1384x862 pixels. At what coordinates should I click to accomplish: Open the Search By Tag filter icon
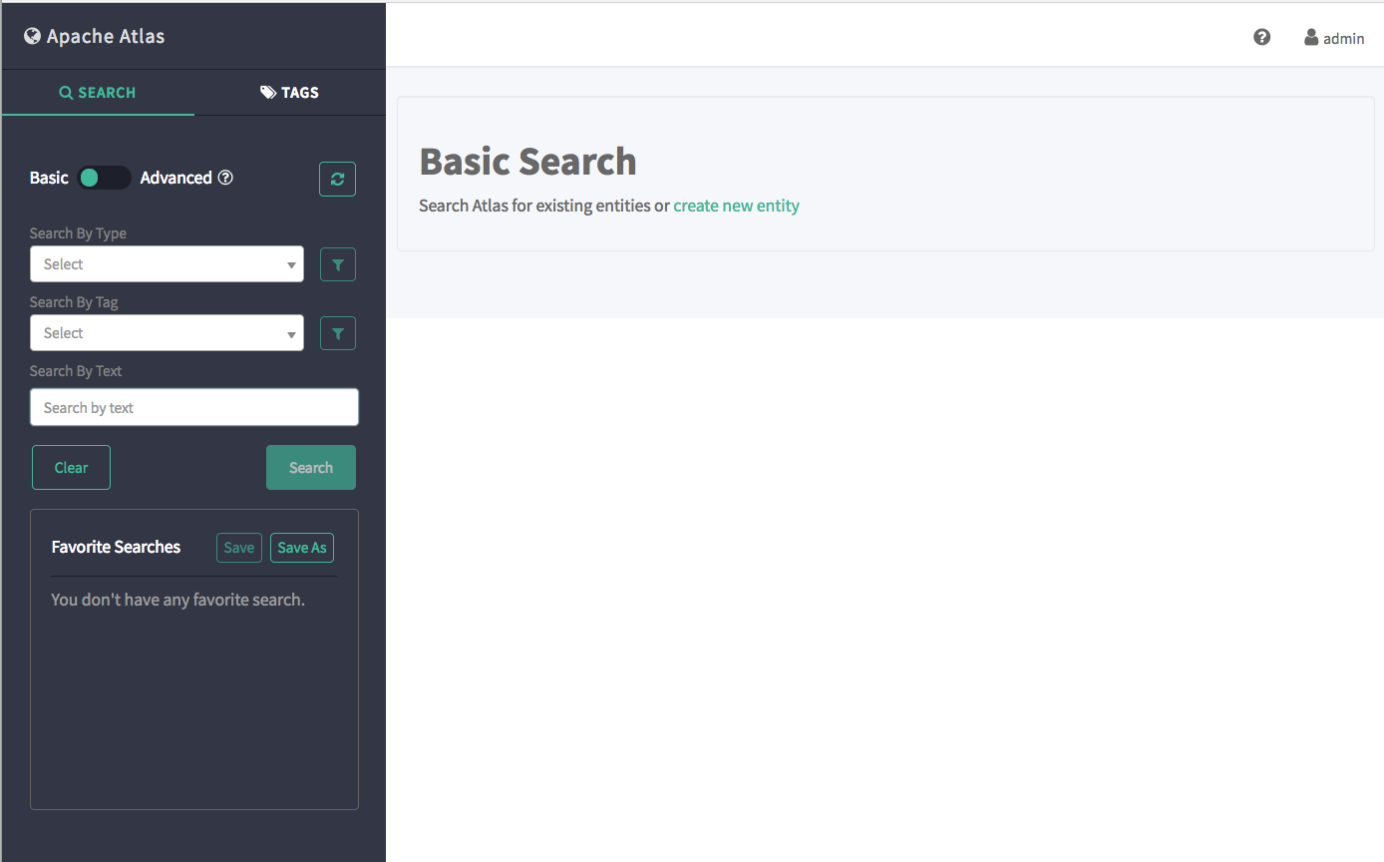tap(337, 333)
